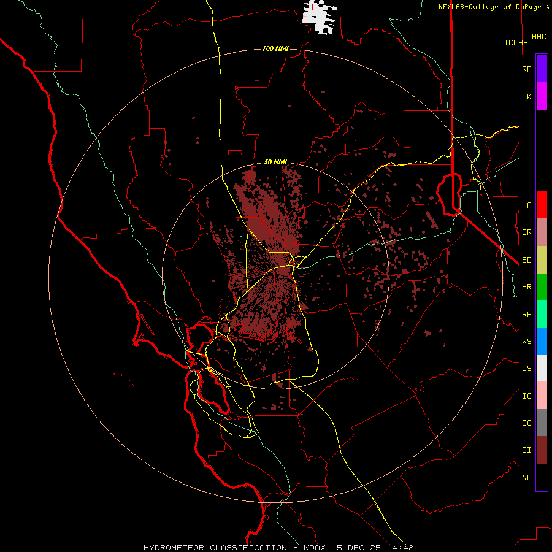Click the HR green legend swatch
Image resolution: width=552 pixels, height=552 pixels.
point(542,287)
